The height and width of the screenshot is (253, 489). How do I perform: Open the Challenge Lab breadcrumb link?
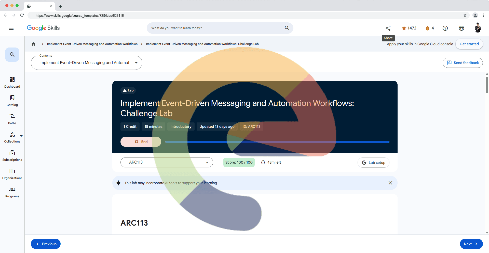coord(202,44)
